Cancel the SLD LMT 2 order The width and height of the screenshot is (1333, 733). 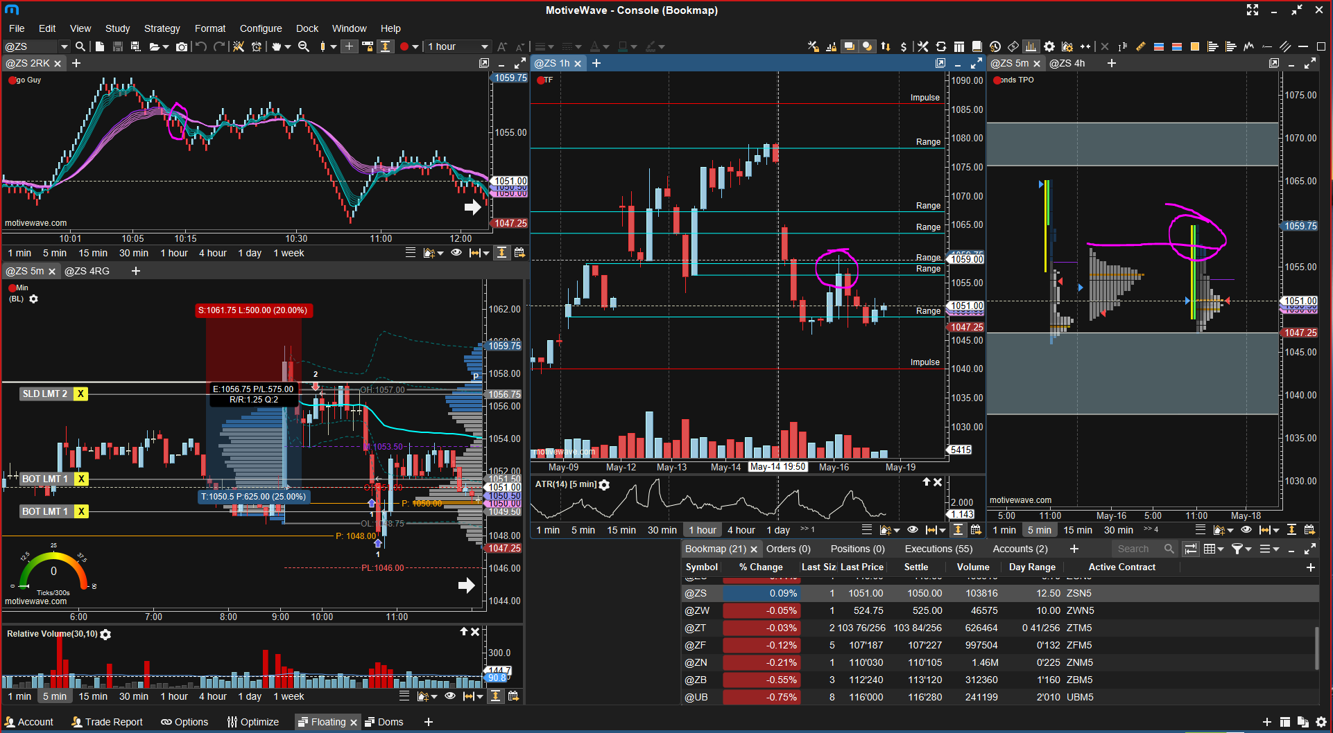point(80,394)
